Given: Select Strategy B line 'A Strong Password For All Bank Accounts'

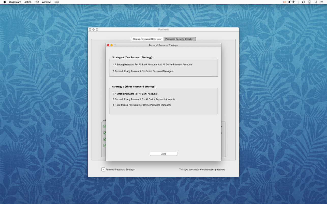Looking at the screenshot, I should 136,94.
